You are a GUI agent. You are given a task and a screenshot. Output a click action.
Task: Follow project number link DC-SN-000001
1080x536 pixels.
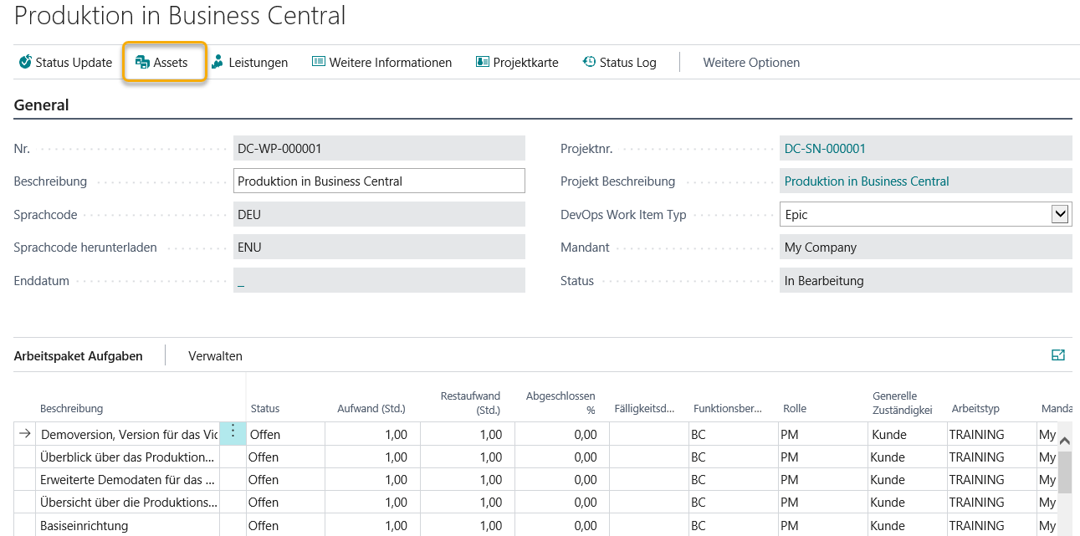tap(825, 149)
